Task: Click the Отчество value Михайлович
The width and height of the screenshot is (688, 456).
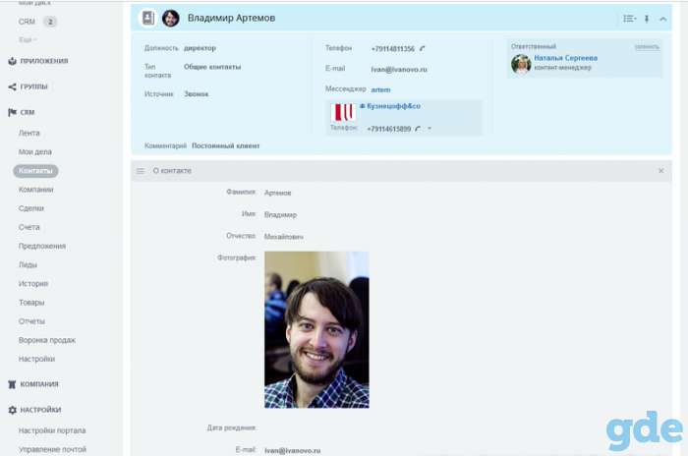Action: 284,237
